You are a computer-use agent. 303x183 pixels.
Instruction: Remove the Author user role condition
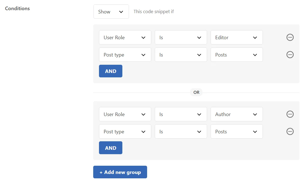pyautogui.click(x=290, y=114)
